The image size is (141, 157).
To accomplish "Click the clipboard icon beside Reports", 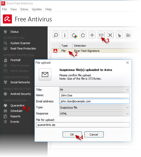I will click(x=5, y=116).
